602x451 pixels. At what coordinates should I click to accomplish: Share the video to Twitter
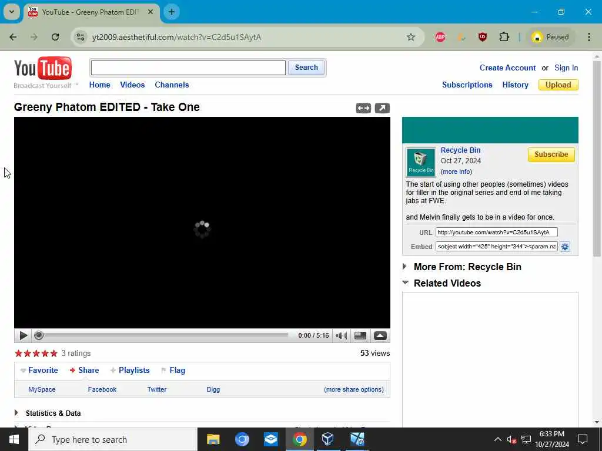click(x=156, y=390)
